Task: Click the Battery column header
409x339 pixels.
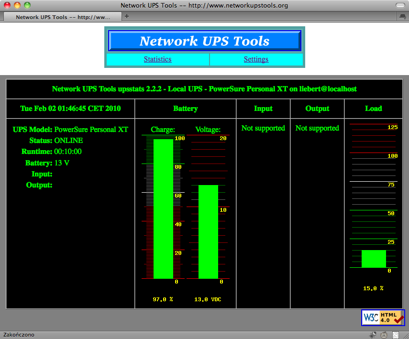Action: (186, 109)
